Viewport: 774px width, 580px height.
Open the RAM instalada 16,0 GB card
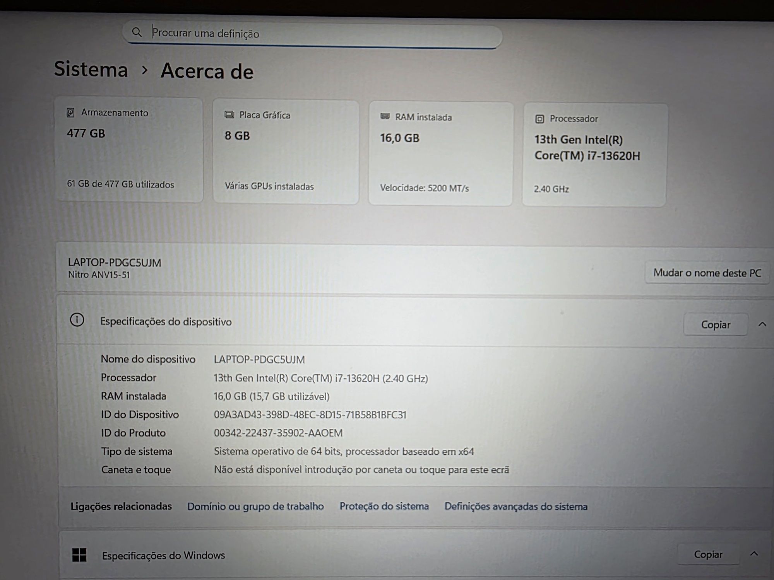(x=441, y=154)
